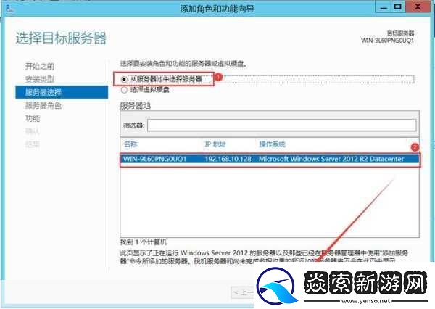Minimize the 添加角色和功能向导 window
The height and width of the screenshot is (309, 435).
(x=383, y=7)
